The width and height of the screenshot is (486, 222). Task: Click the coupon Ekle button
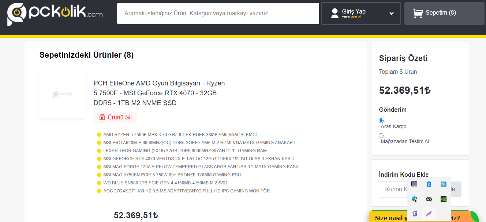[456, 189]
